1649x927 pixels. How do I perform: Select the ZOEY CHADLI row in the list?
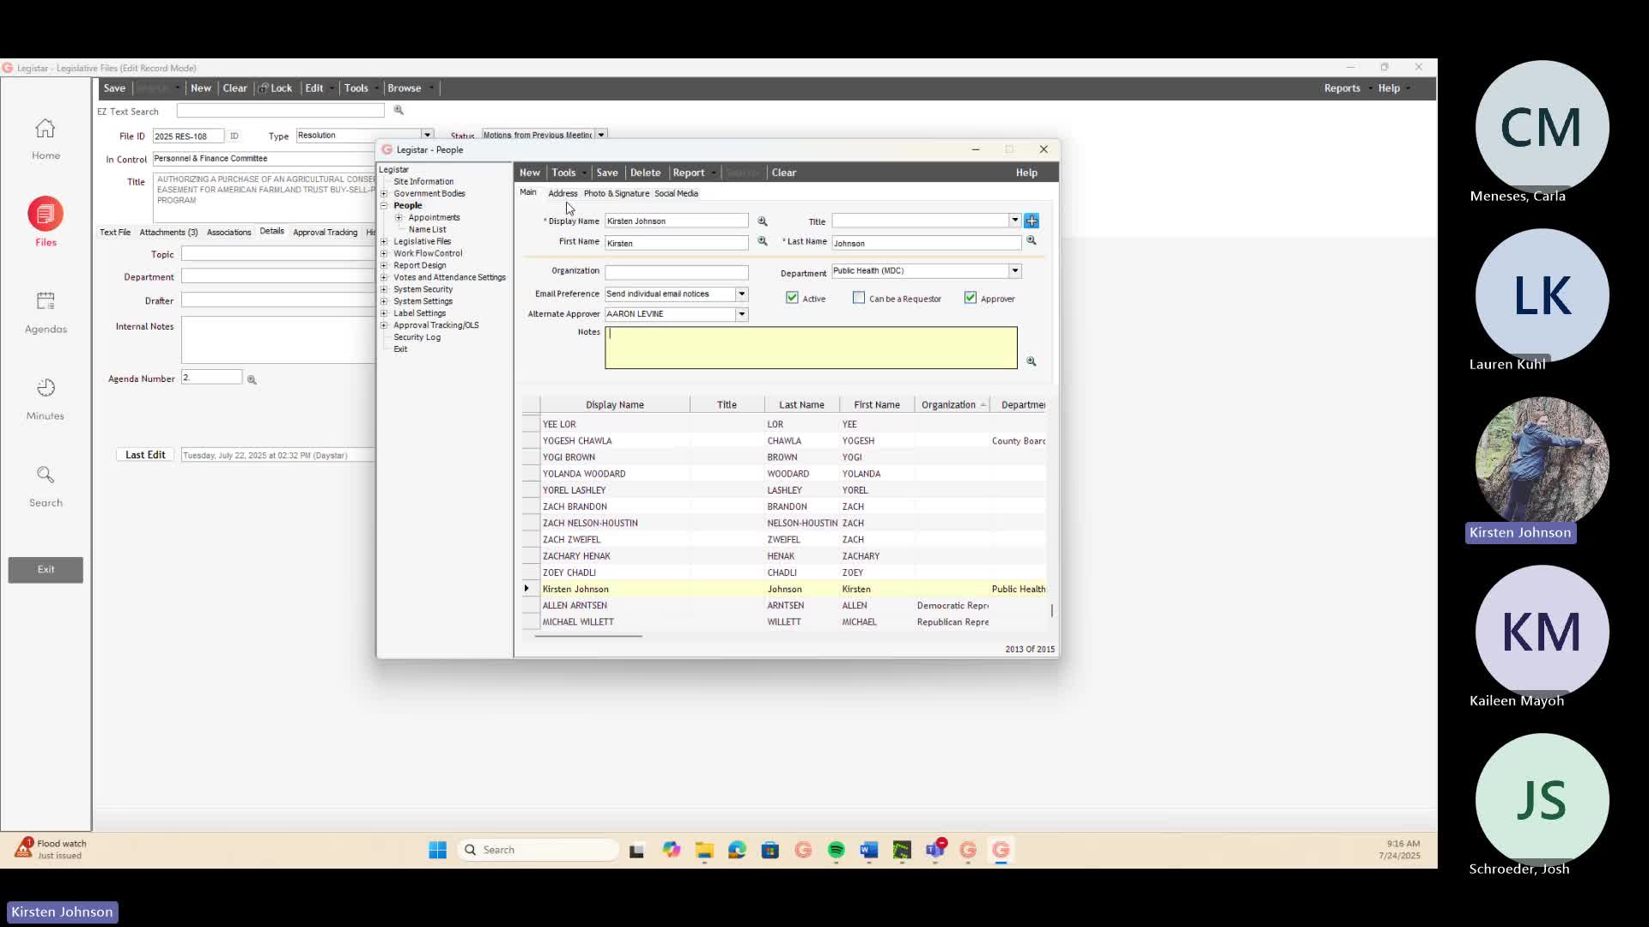pos(784,573)
